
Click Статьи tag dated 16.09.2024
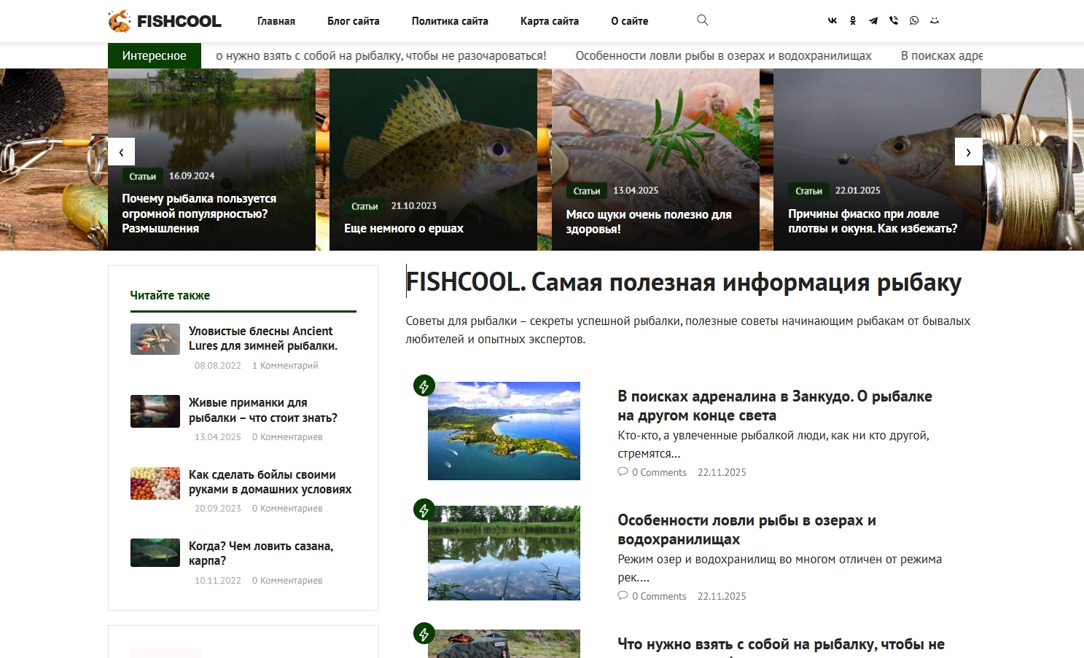coord(143,176)
